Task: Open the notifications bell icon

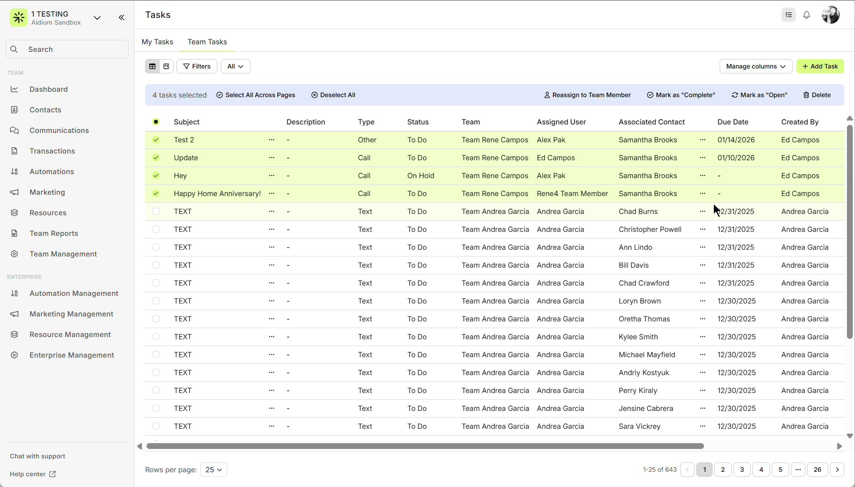Action: point(807,15)
